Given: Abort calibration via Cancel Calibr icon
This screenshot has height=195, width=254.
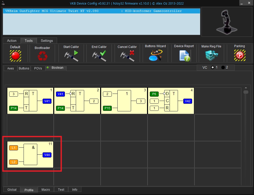Looking at the screenshot, I should pos(127,56).
